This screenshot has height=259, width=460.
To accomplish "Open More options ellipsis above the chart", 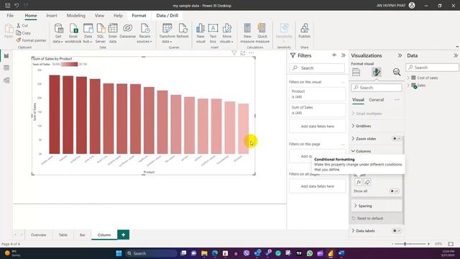I will [x=252, y=53].
